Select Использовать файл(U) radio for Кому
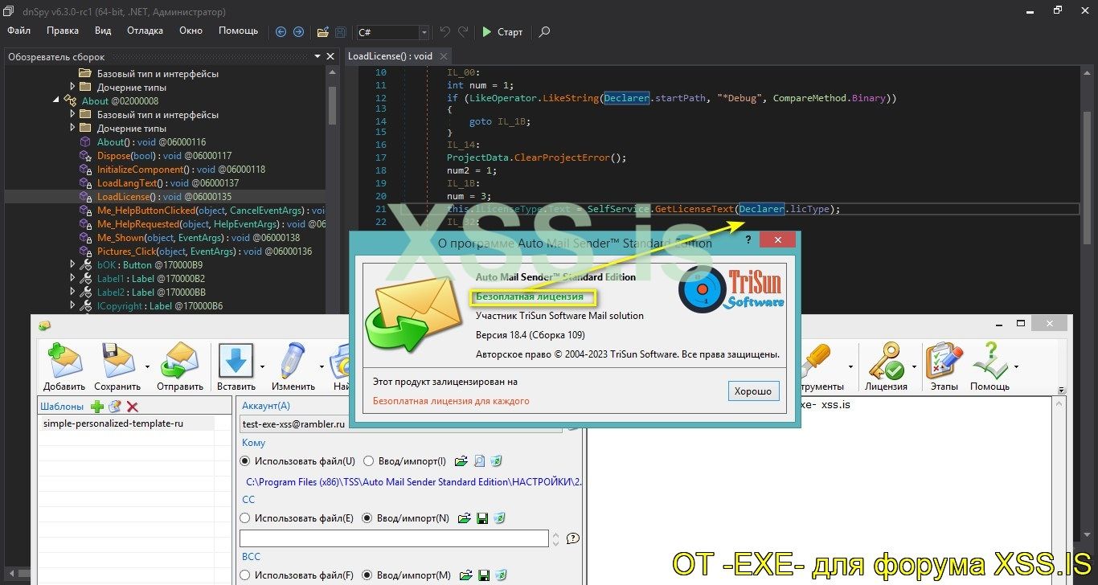The image size is (1098, 585). click(x=245, y=461)
